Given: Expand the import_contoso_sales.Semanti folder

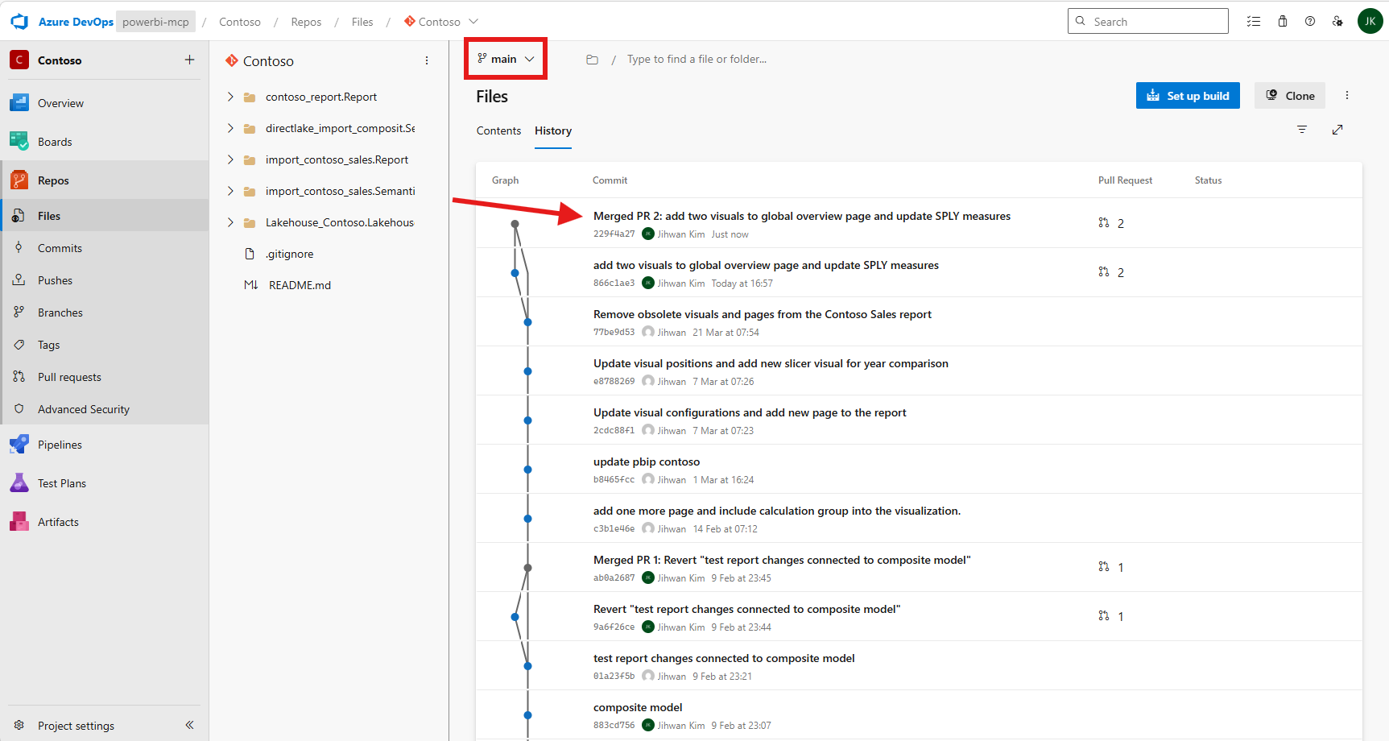Looking at the screenshot, I should 230,191.
